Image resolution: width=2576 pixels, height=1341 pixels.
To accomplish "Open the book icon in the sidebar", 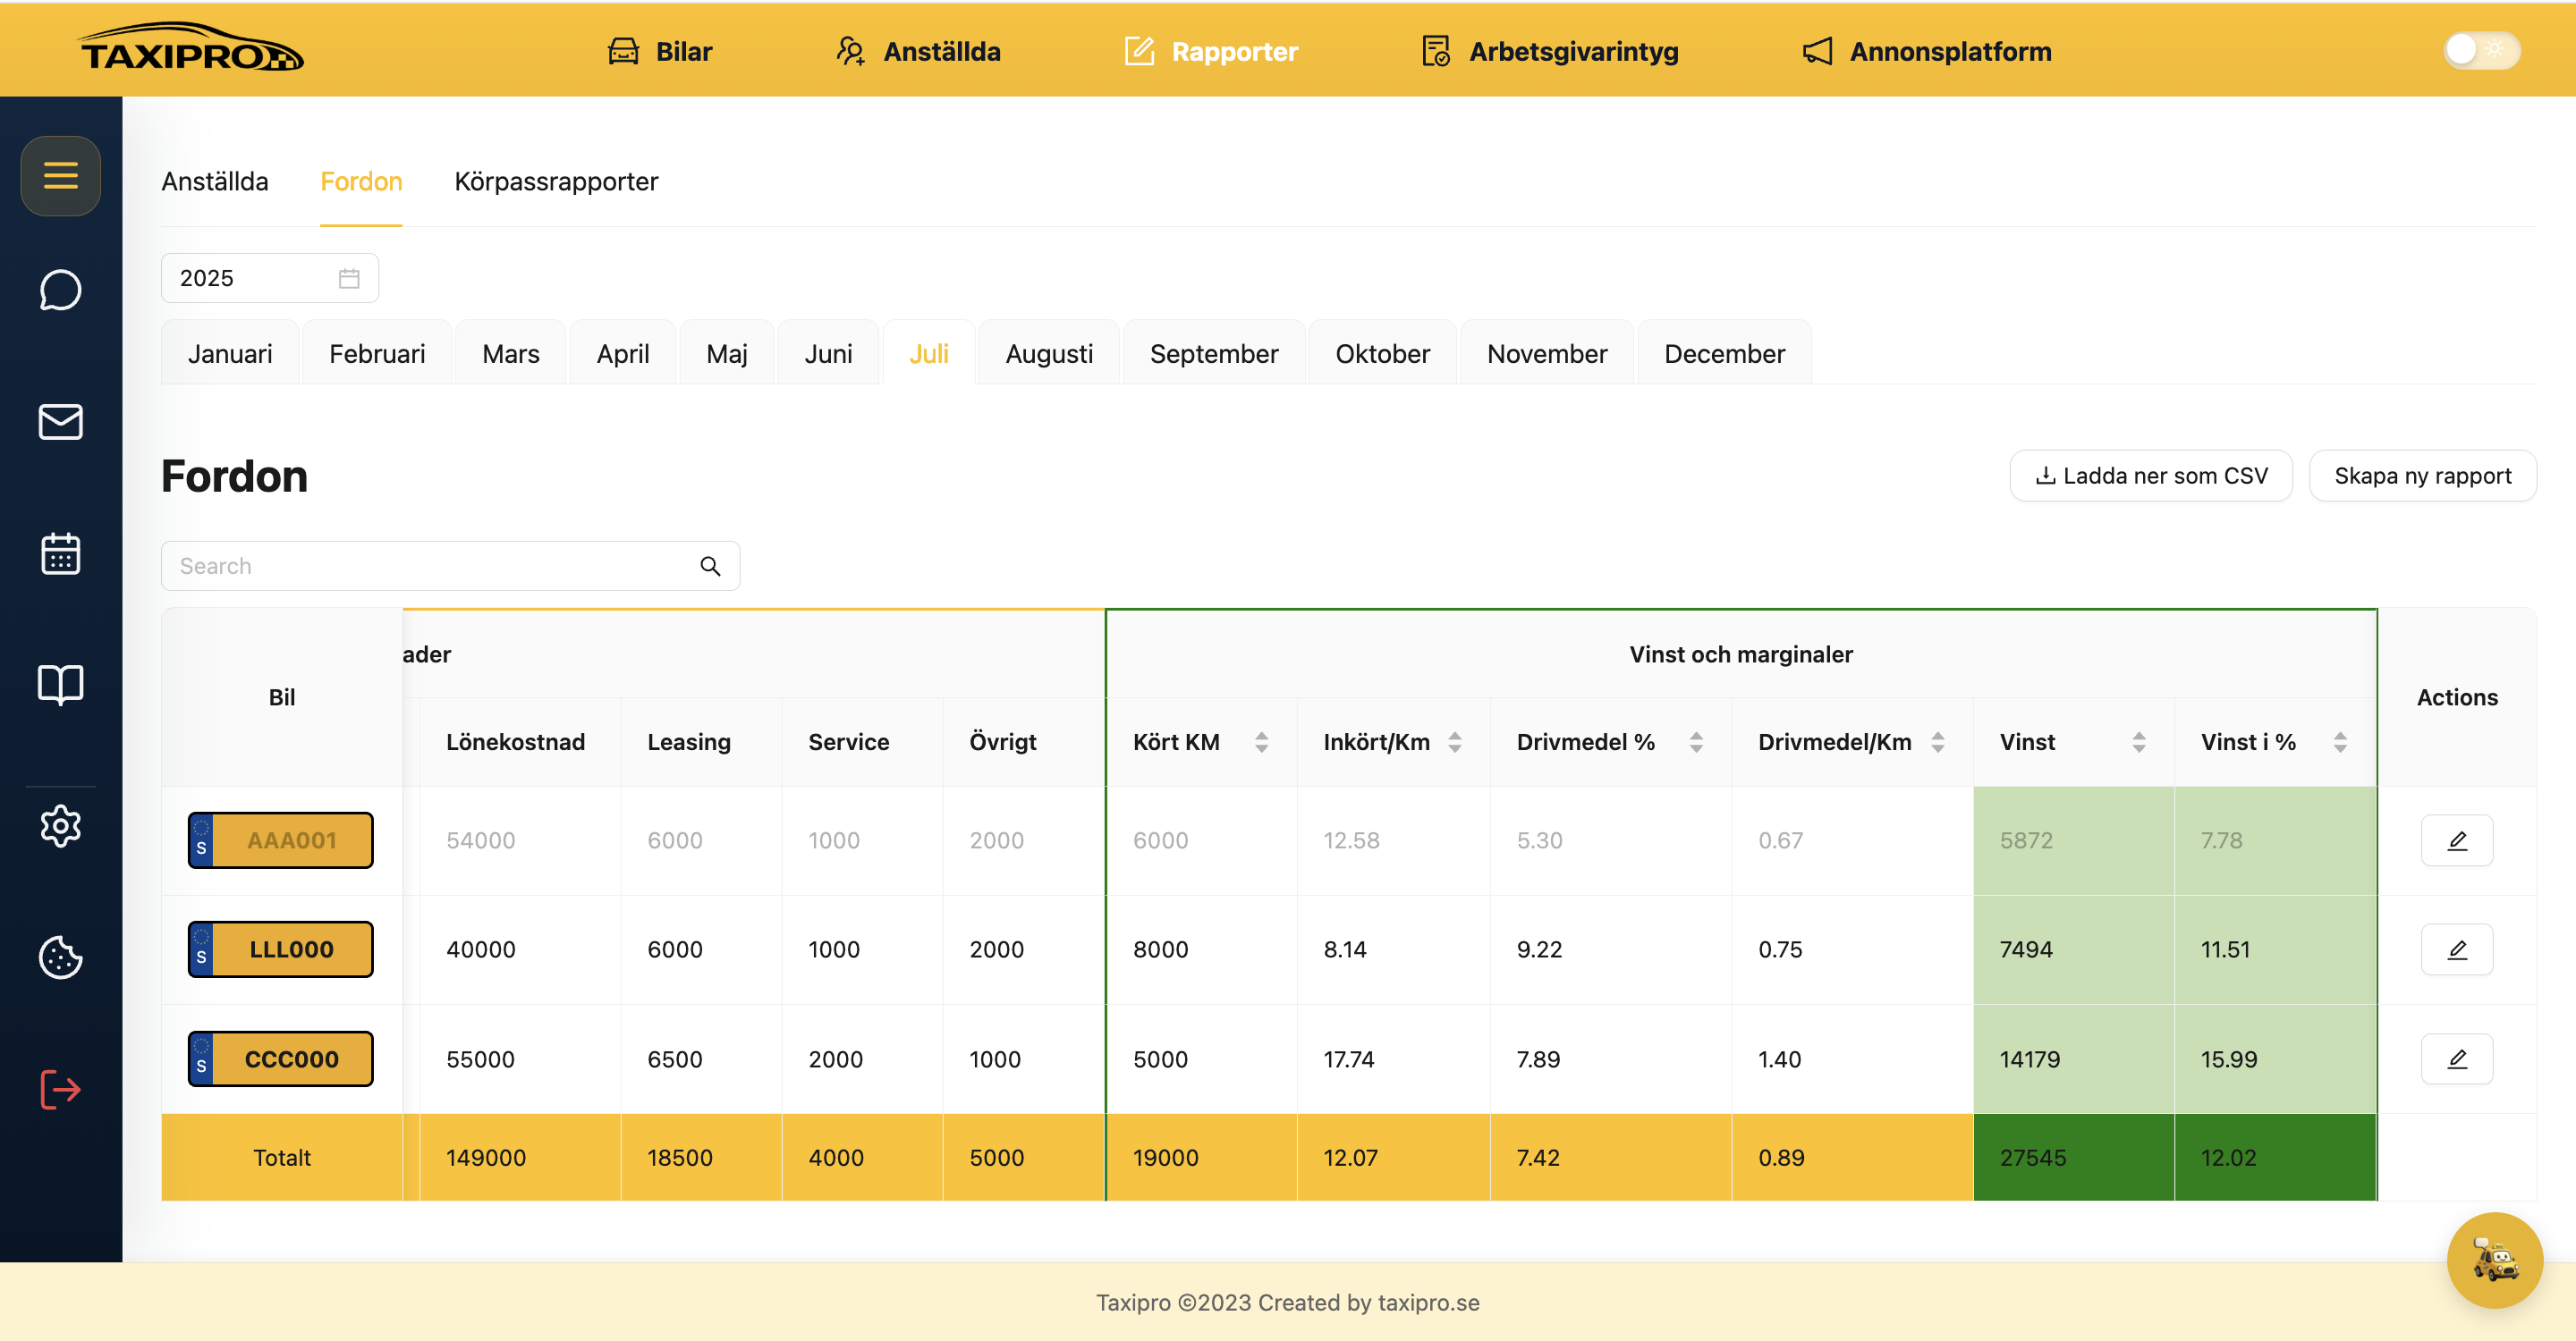I will coord(60,685).
